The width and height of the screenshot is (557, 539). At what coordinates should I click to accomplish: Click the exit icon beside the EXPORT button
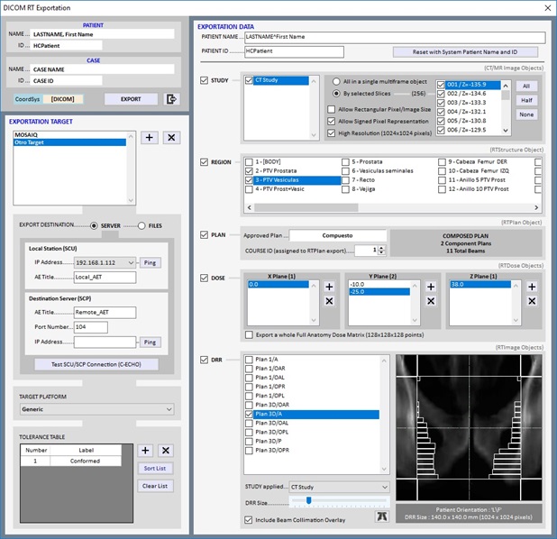[x=172, y=99]
